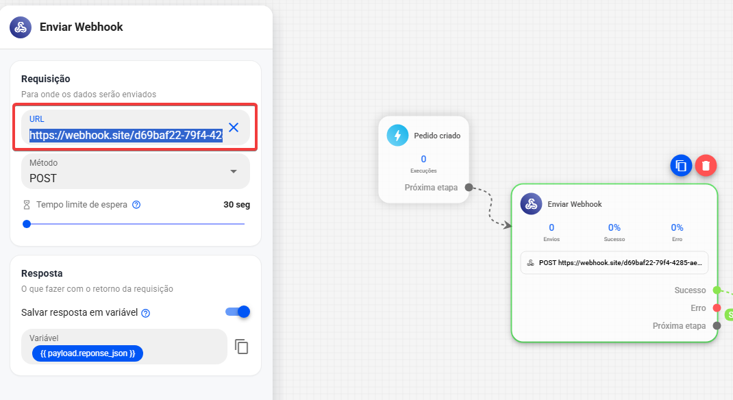Click the green Sucesso output connector

[x=717, y=290]
